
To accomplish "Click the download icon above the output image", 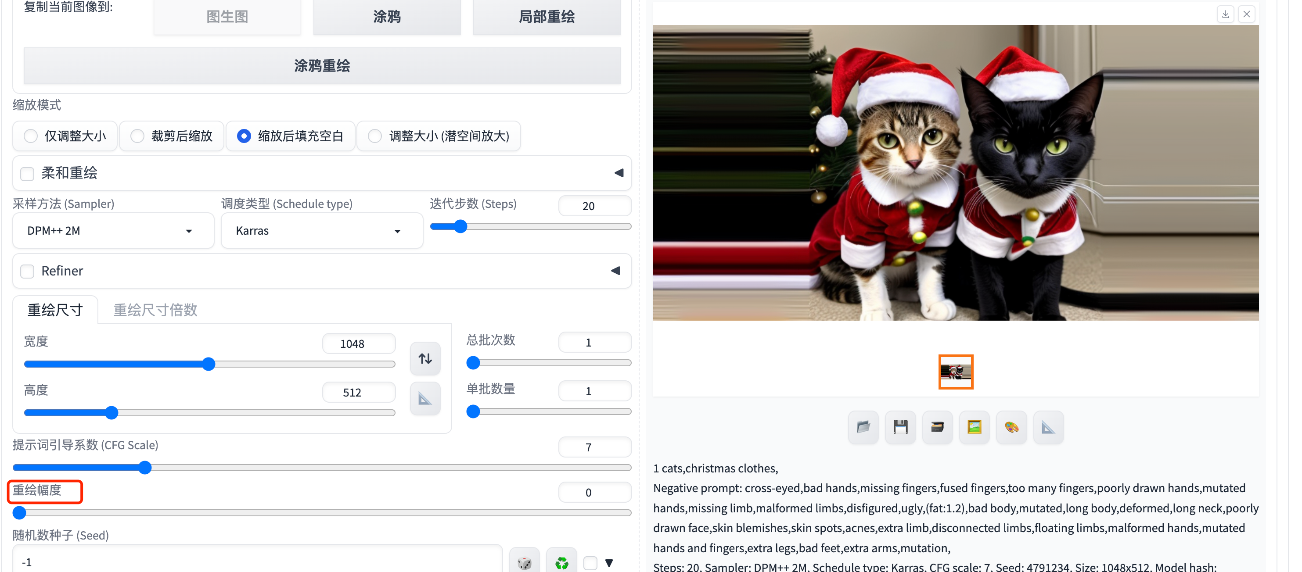I will click(x=1225, y=14).
